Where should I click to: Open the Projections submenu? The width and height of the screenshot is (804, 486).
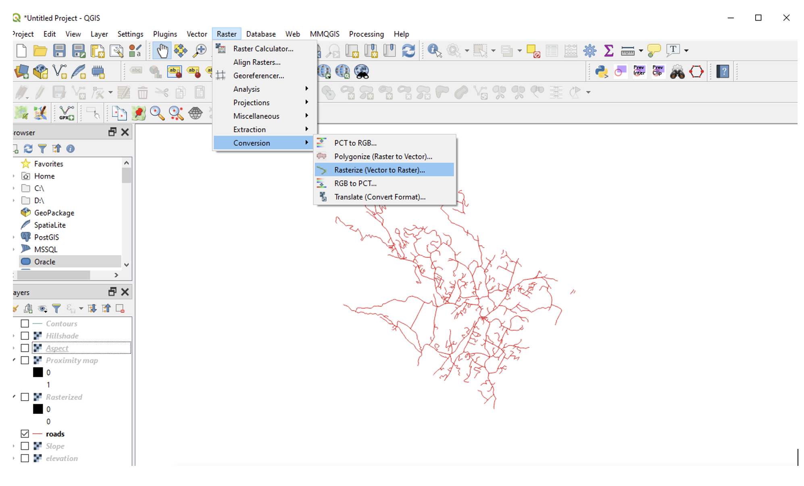pyautogui.click(x=264, y=102)
